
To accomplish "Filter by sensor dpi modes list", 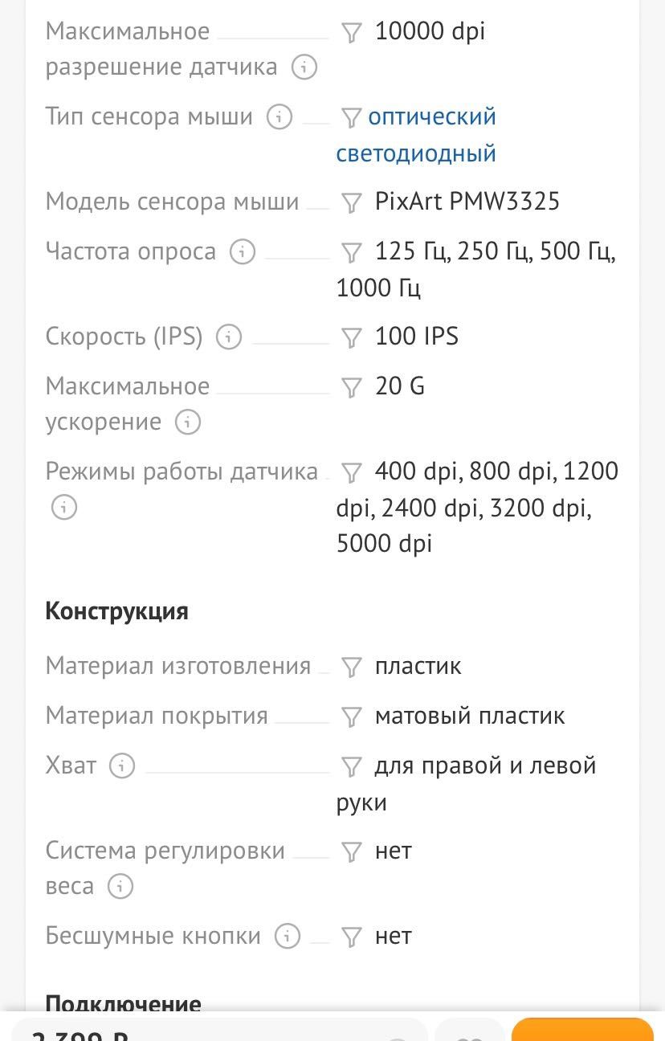I will click(x=351, y=472).
